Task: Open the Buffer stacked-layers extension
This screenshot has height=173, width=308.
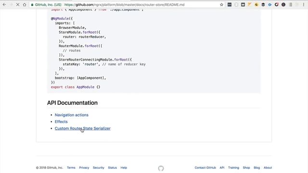Action: (263, 4)
